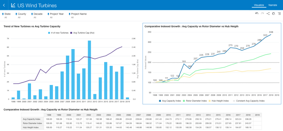Undo the last change

257,14
